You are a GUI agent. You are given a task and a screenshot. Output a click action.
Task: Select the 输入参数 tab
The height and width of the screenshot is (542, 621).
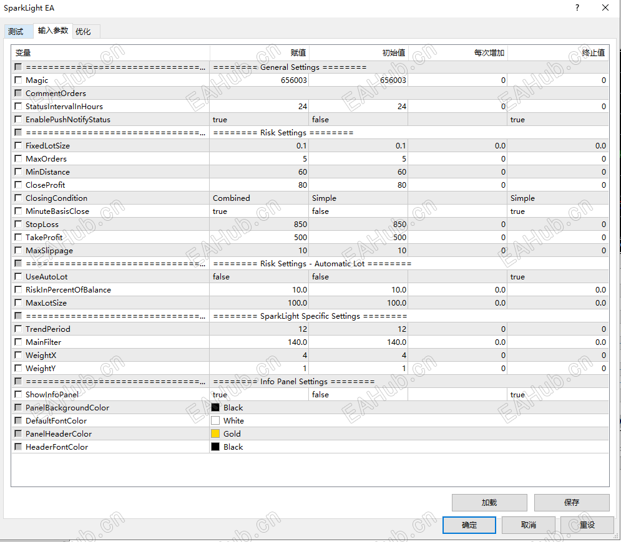pos(53,31)
